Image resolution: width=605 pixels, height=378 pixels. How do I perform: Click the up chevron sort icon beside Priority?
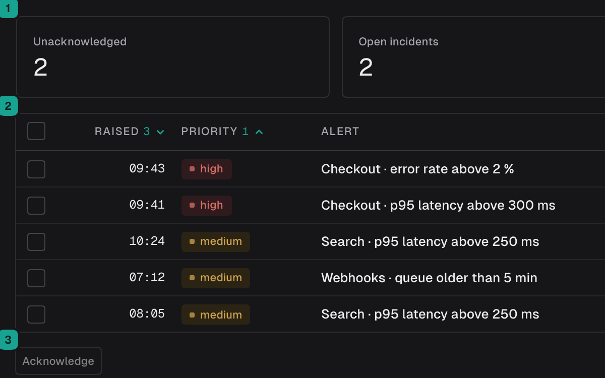259,132
